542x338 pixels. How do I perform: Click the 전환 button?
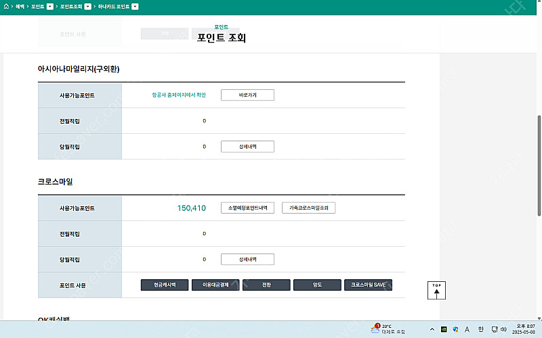266,285
